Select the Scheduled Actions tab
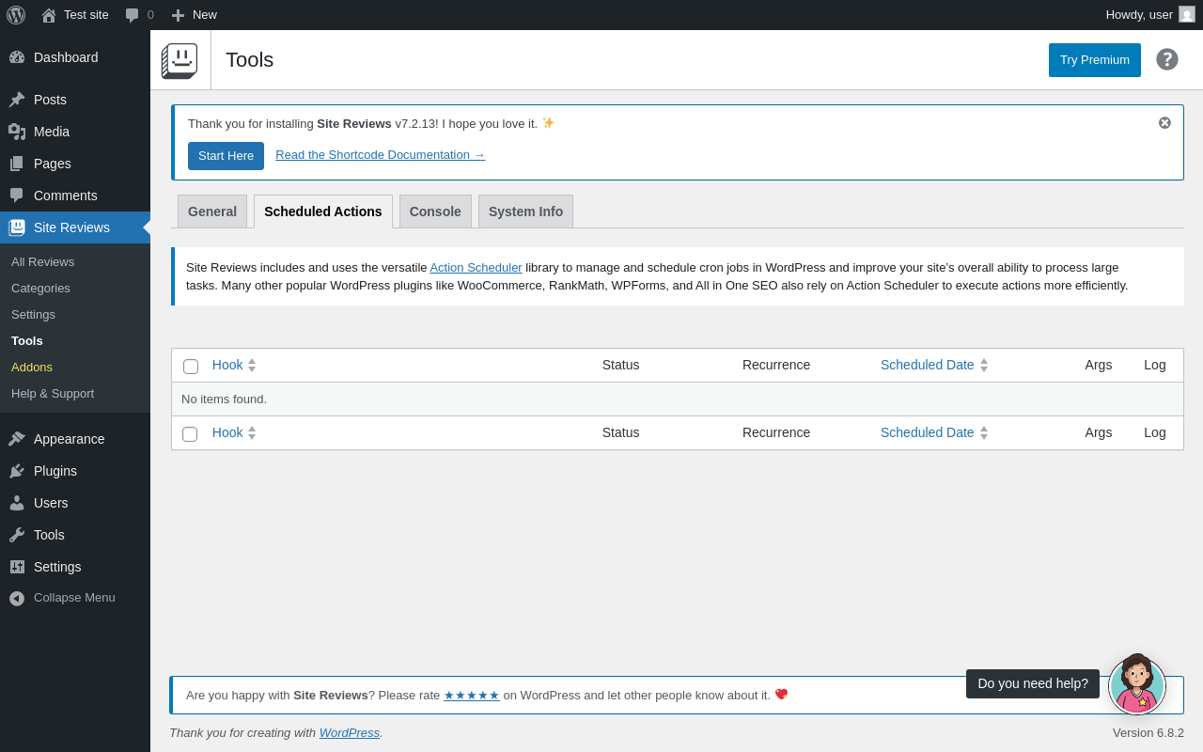The image size is (1203, 752). [x=323, y=211]
